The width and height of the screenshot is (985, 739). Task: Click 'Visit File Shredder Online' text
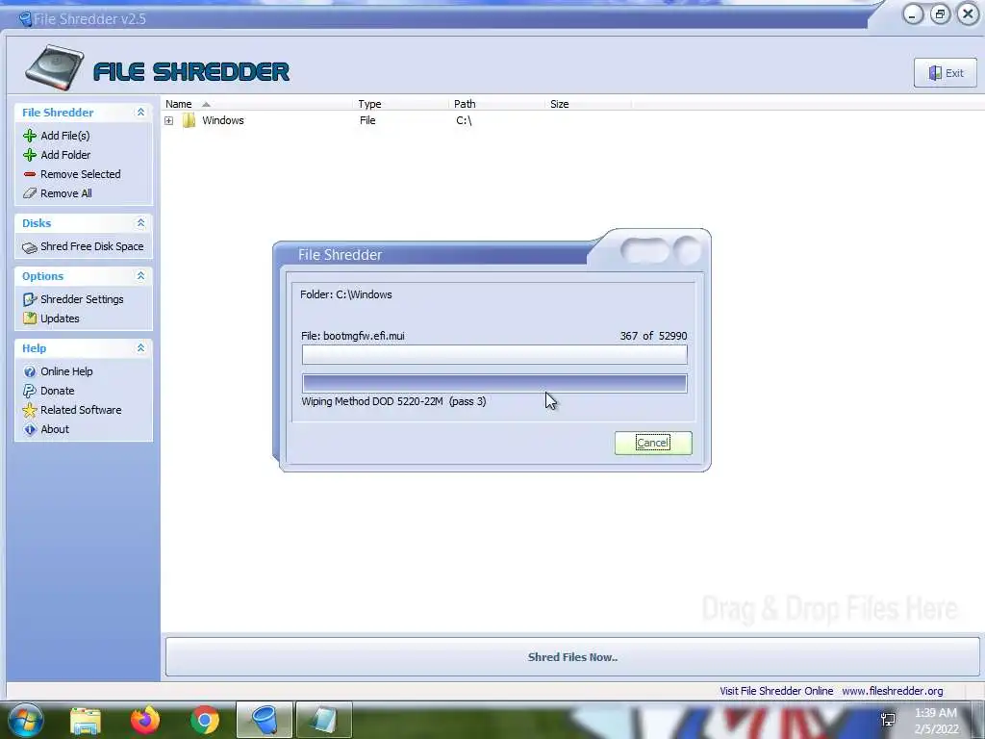pos(776,691)
